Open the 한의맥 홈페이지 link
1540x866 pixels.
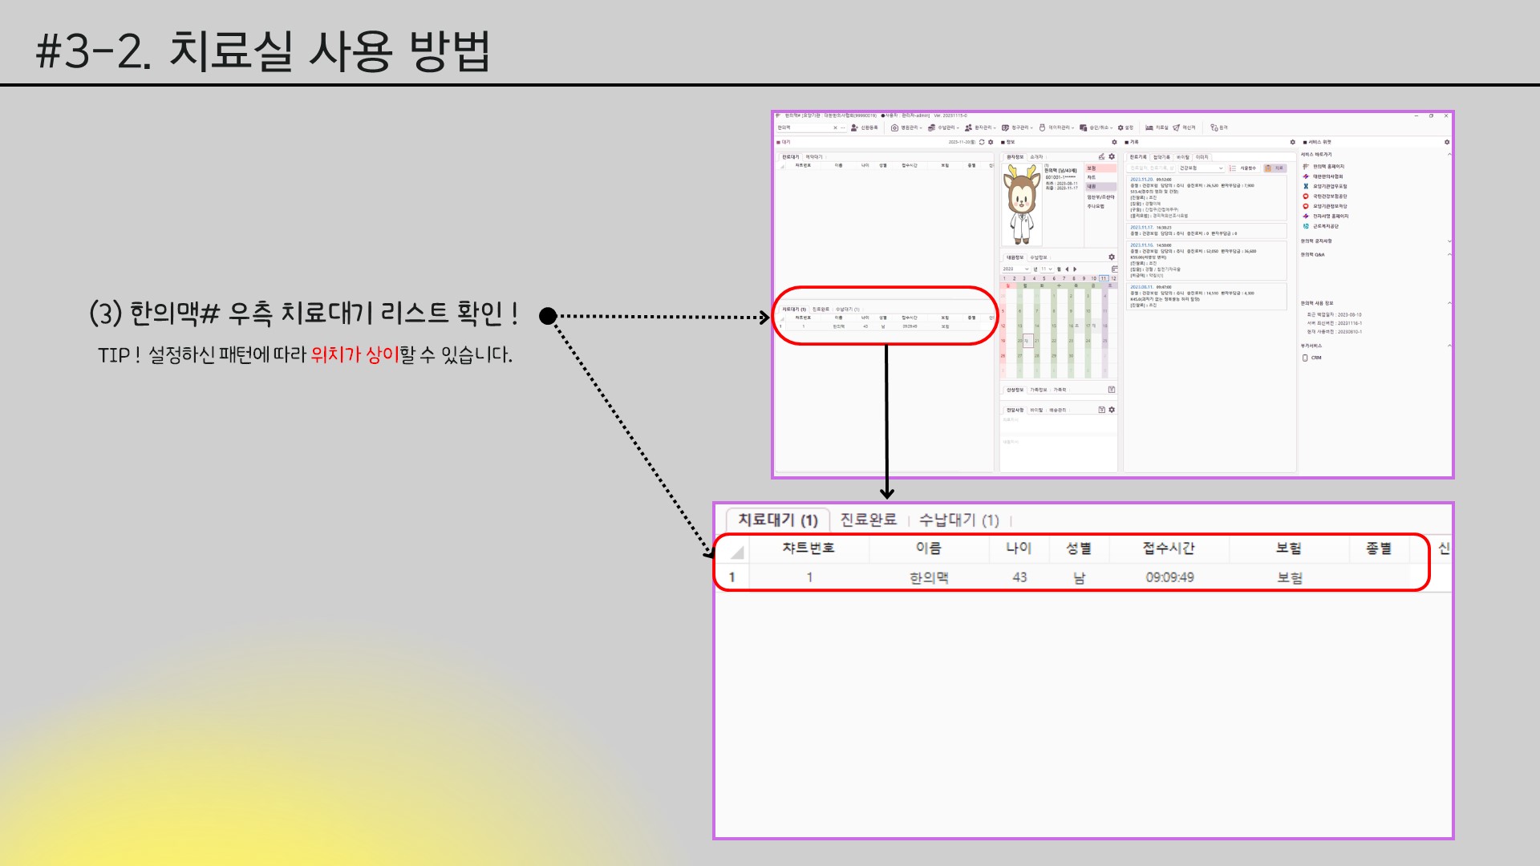pyautogui.click(x=1328, y=167)
